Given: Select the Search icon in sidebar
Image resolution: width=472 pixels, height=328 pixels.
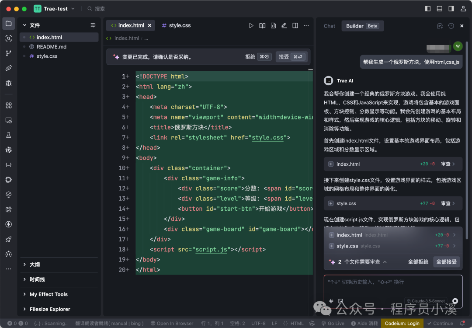Looking at the screenshot, I should click(9, 38).
